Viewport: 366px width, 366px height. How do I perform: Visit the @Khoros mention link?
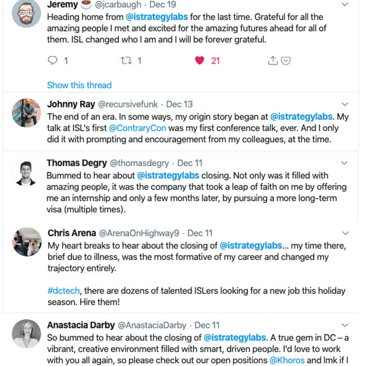(x=287, y=361)
